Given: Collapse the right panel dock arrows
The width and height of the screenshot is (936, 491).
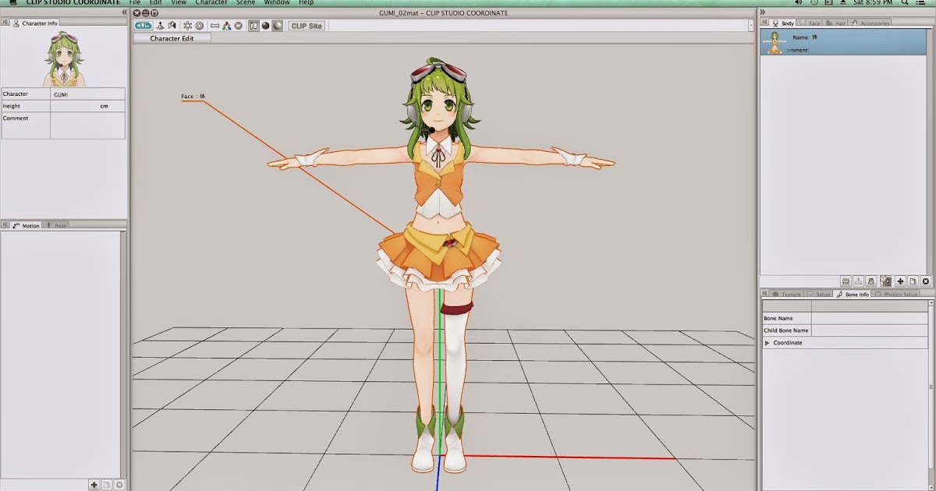Looking at the screenshot, I should pyautogui.click(x=763, y=12).
